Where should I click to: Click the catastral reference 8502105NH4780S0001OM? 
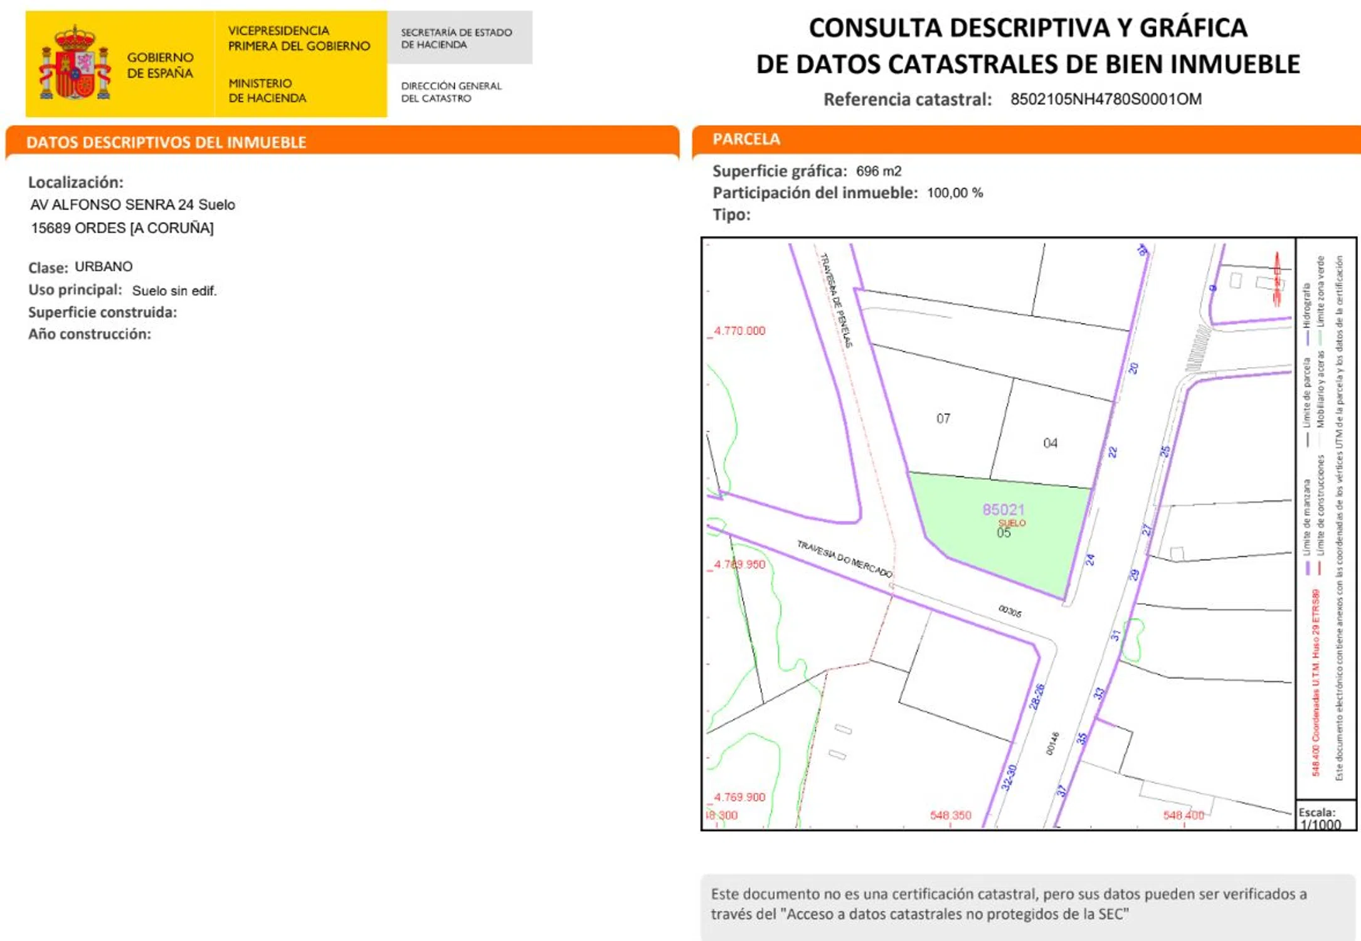pos(1105,99)
